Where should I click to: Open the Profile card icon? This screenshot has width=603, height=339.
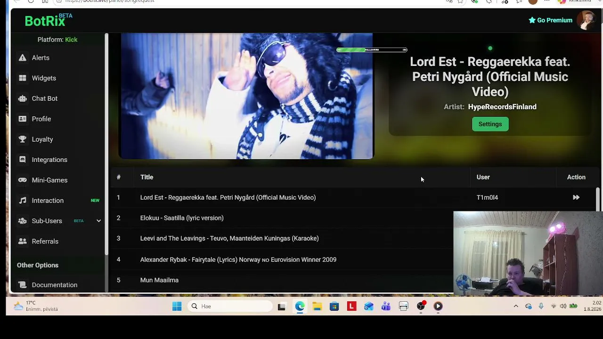23,119
